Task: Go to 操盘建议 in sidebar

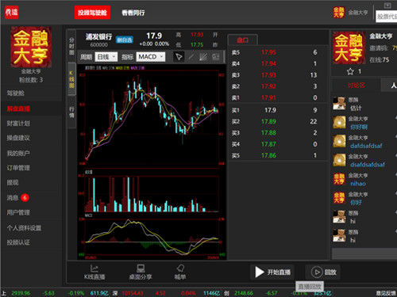Action: point(18,138)
